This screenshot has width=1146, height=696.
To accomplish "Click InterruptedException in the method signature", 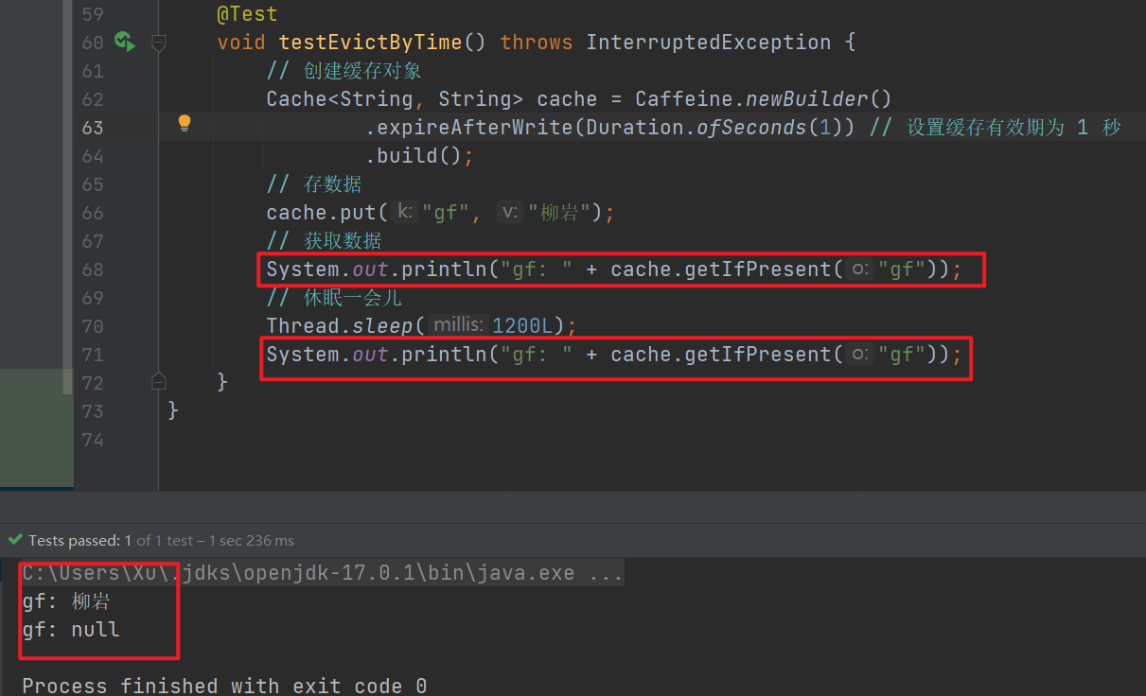I will tap(708, 43).
